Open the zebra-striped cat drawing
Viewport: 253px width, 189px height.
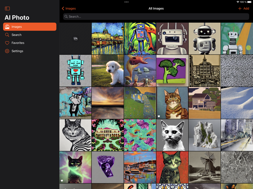tap(75, 135)
